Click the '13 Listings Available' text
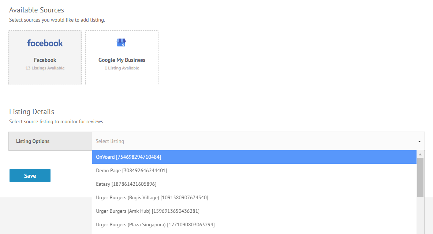Screen dimensions: 433x234 click(45, 68)
